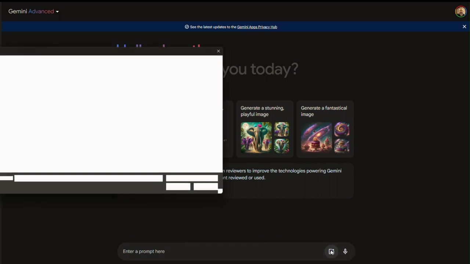The height and width of the screenshot is (264, 470).
Task: Click the shield check icon in banner
Action: pyautogui.click(x=187, y=27)
